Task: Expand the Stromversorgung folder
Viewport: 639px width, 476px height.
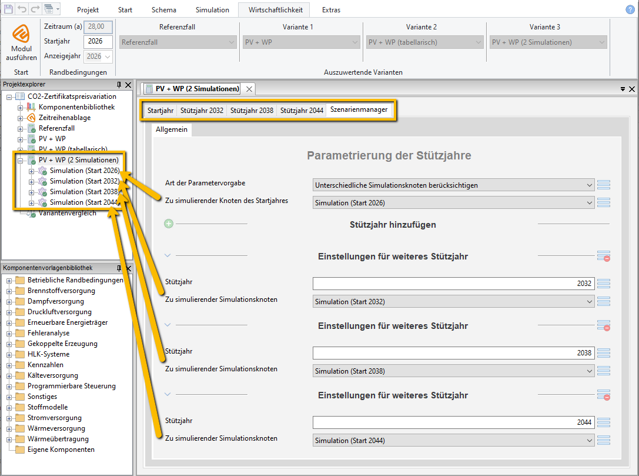Action: coord(9,418)
